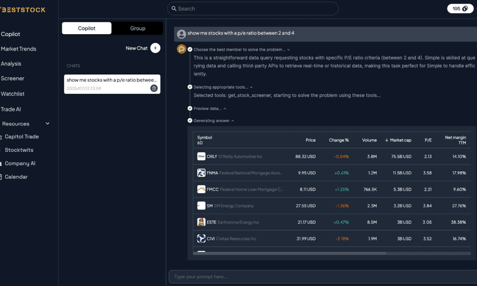
Task: Click the ORLY O'Reilly Automotive logo
Action: pos(201,156)
